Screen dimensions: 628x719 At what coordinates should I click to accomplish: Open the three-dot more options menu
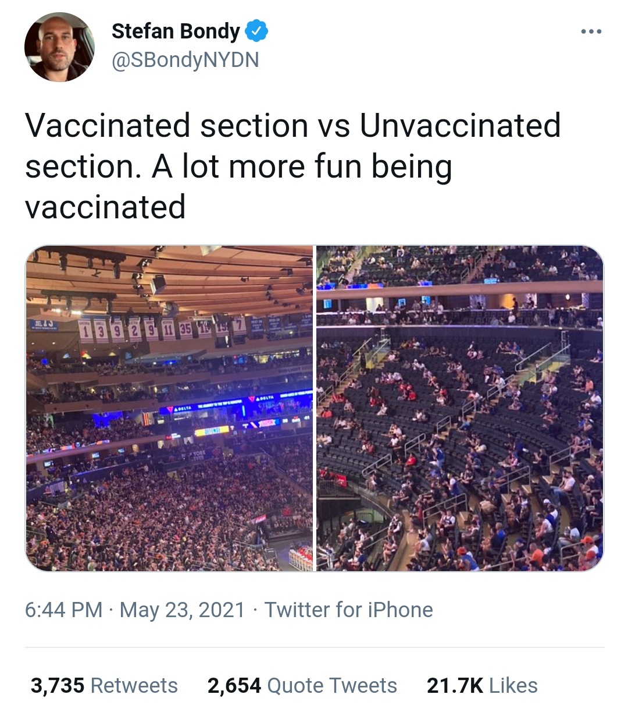pos(591,31)
